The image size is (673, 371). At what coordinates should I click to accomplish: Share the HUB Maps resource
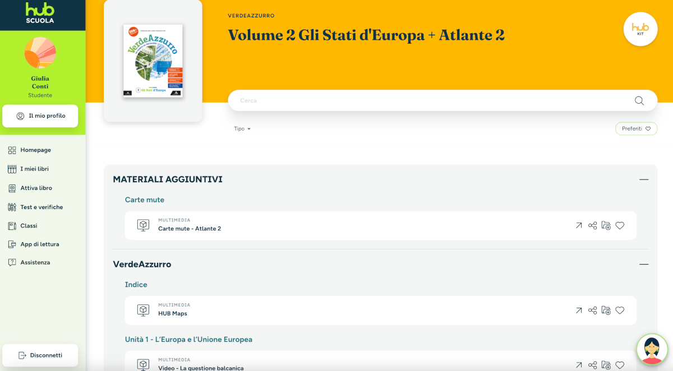[592, 310]
